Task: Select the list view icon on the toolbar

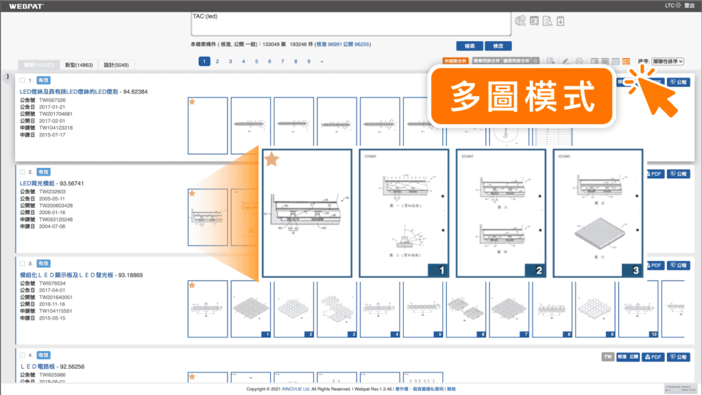Action: pos(595,61)
